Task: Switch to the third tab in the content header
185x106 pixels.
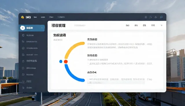Action: 145,25
